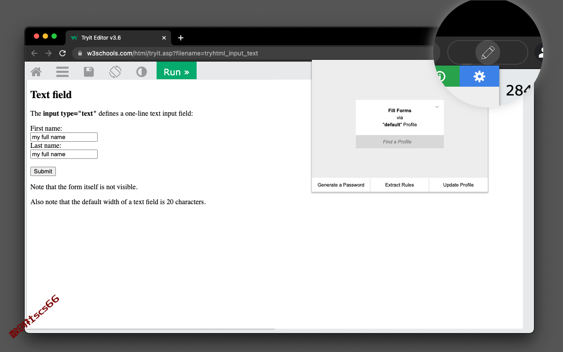Viewport: 563px width, 352px height.
Task: Click the padlock site info icon
Action: point(80,53)
